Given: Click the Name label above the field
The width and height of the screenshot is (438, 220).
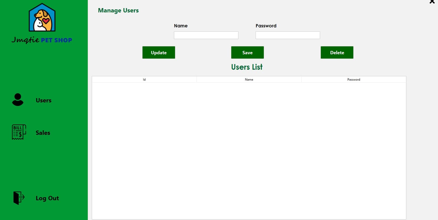Looking at the screenshot, I should (181, 26).
